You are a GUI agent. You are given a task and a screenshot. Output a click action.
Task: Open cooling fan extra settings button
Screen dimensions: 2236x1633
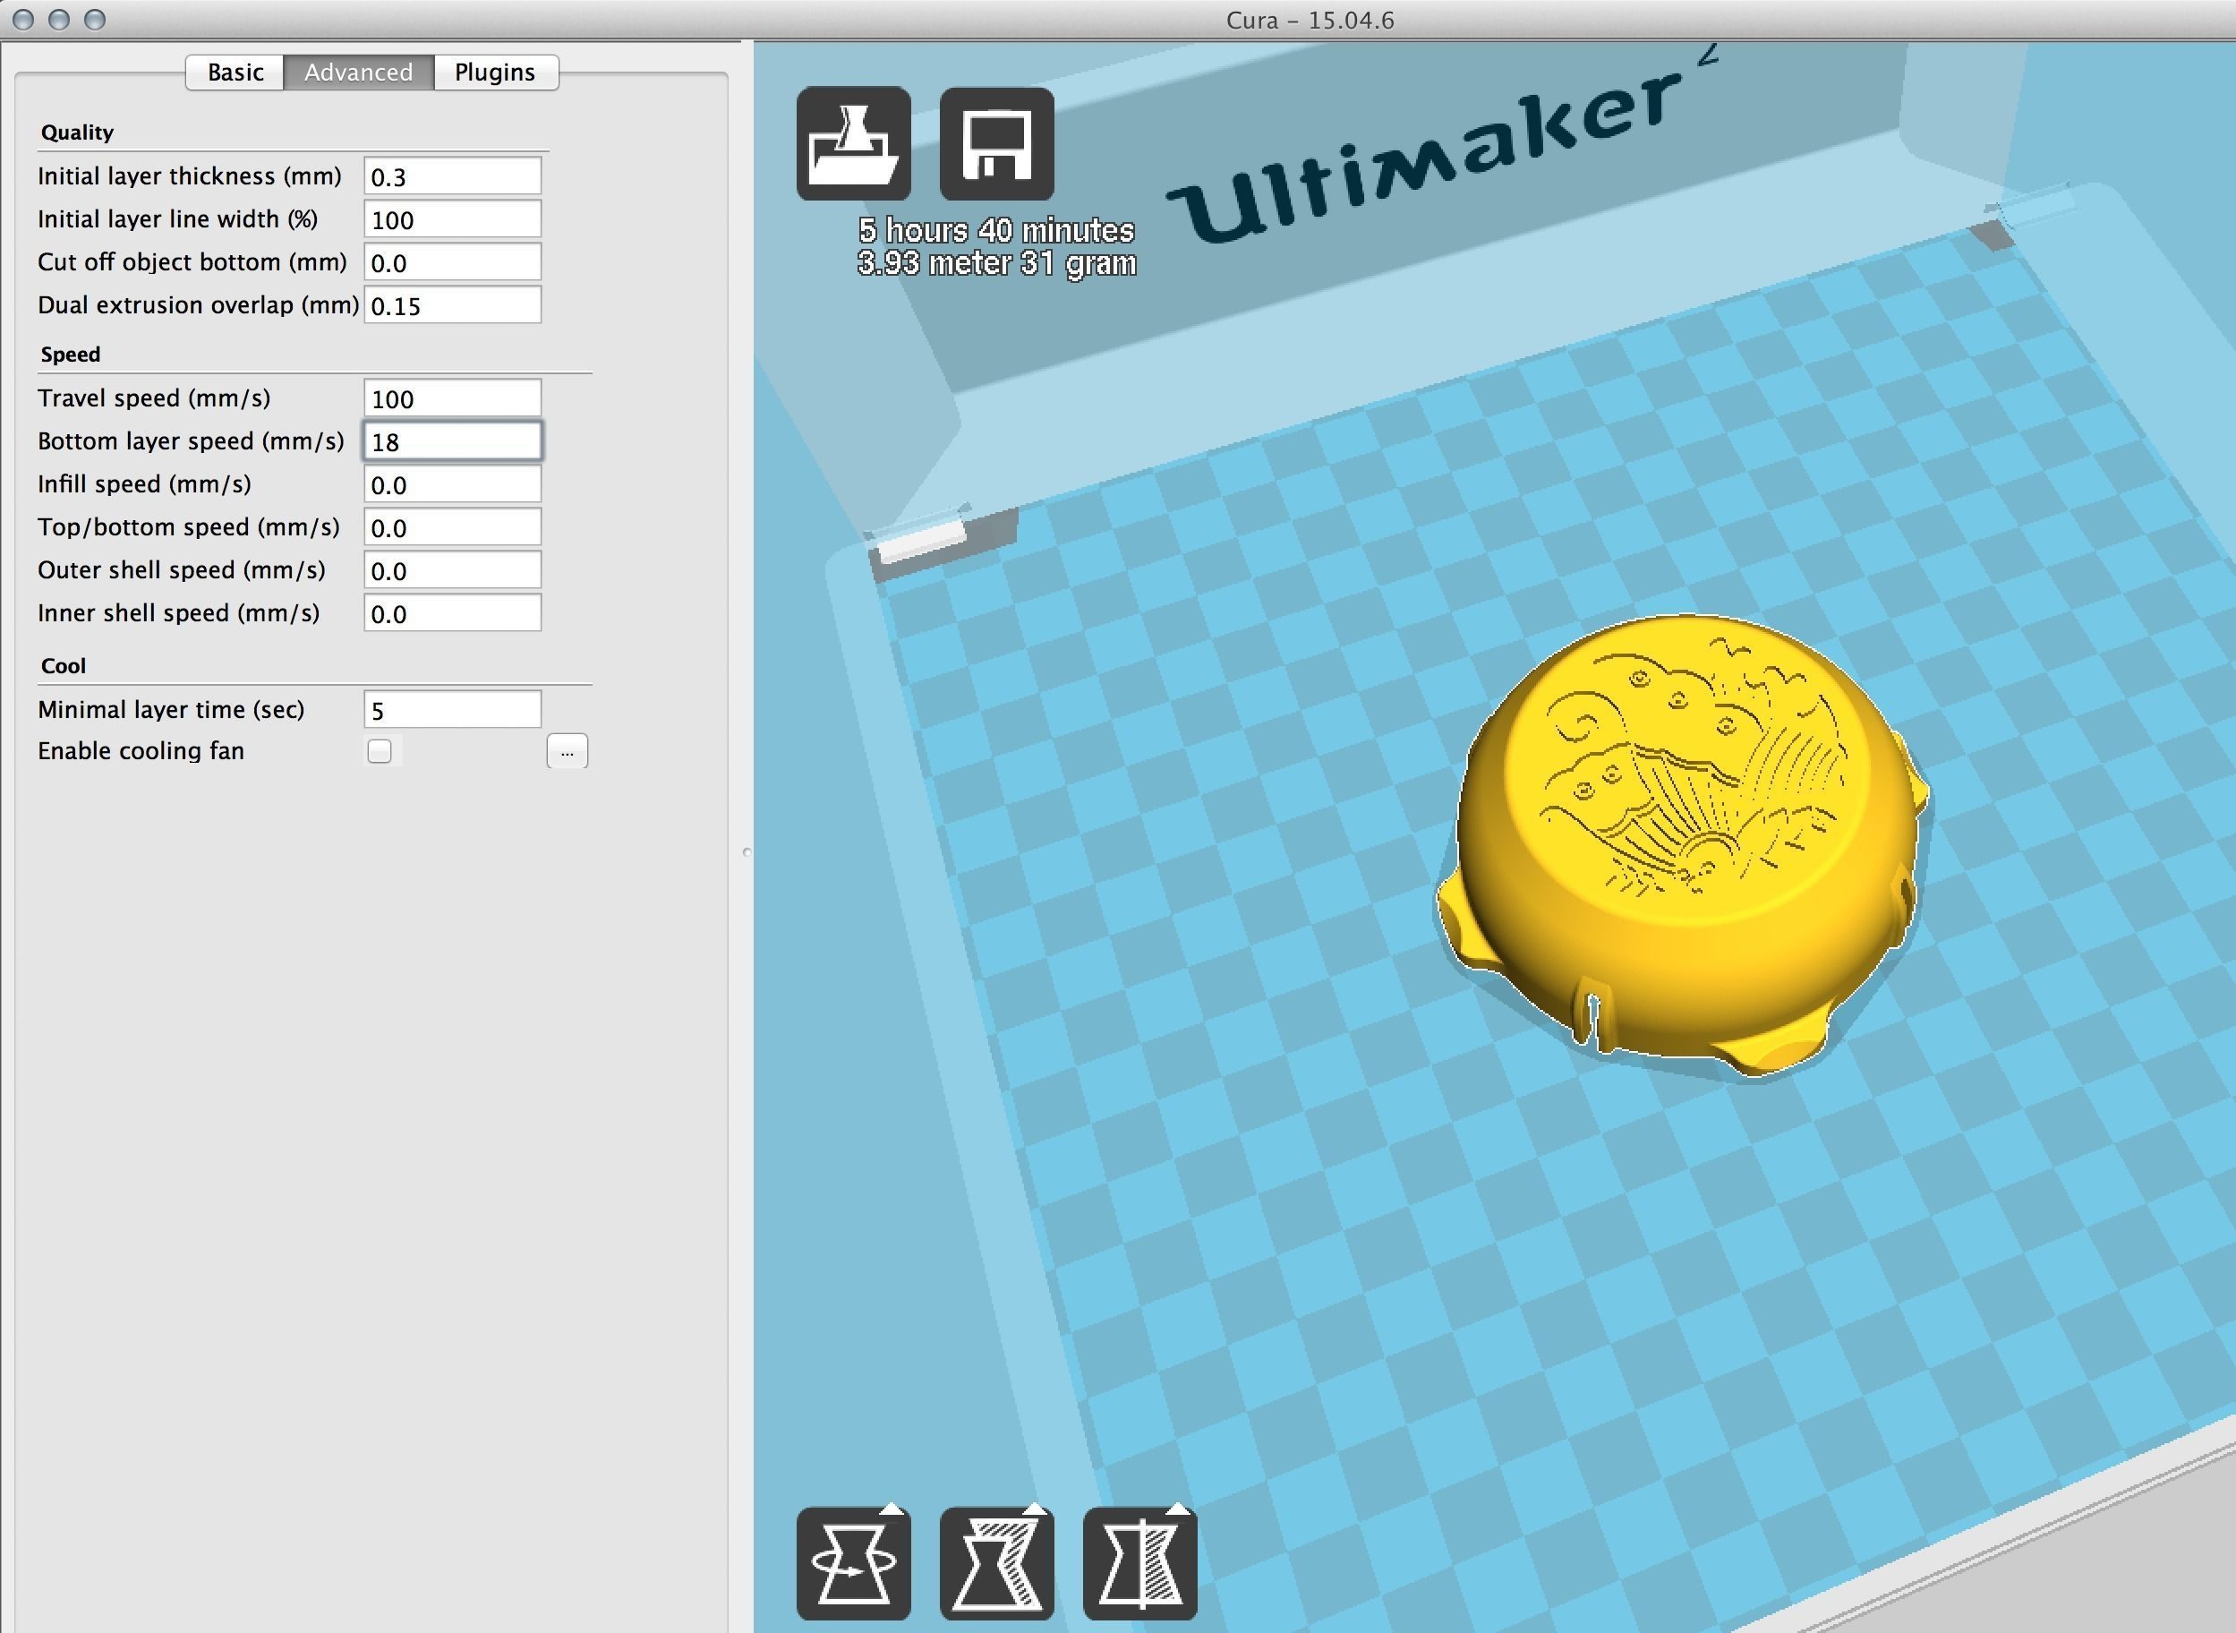(567, 751)
